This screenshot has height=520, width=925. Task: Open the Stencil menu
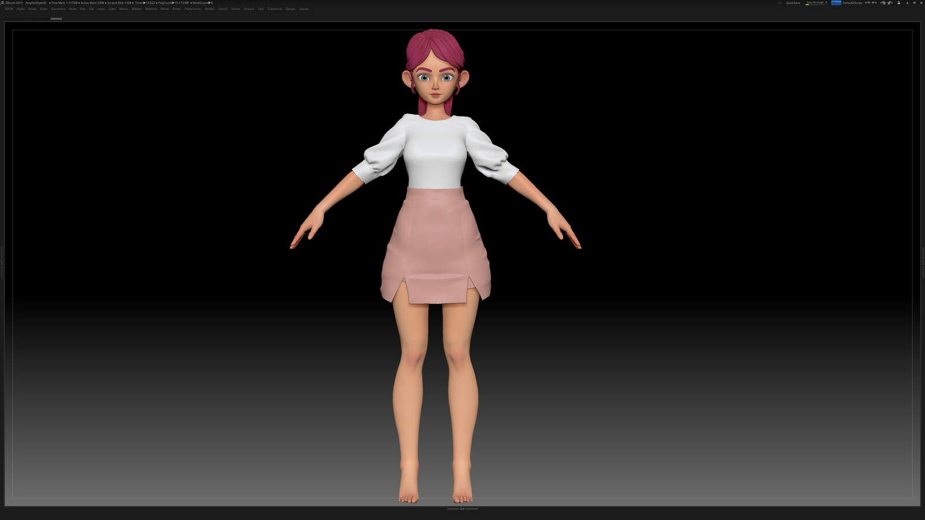coord(223,9)
